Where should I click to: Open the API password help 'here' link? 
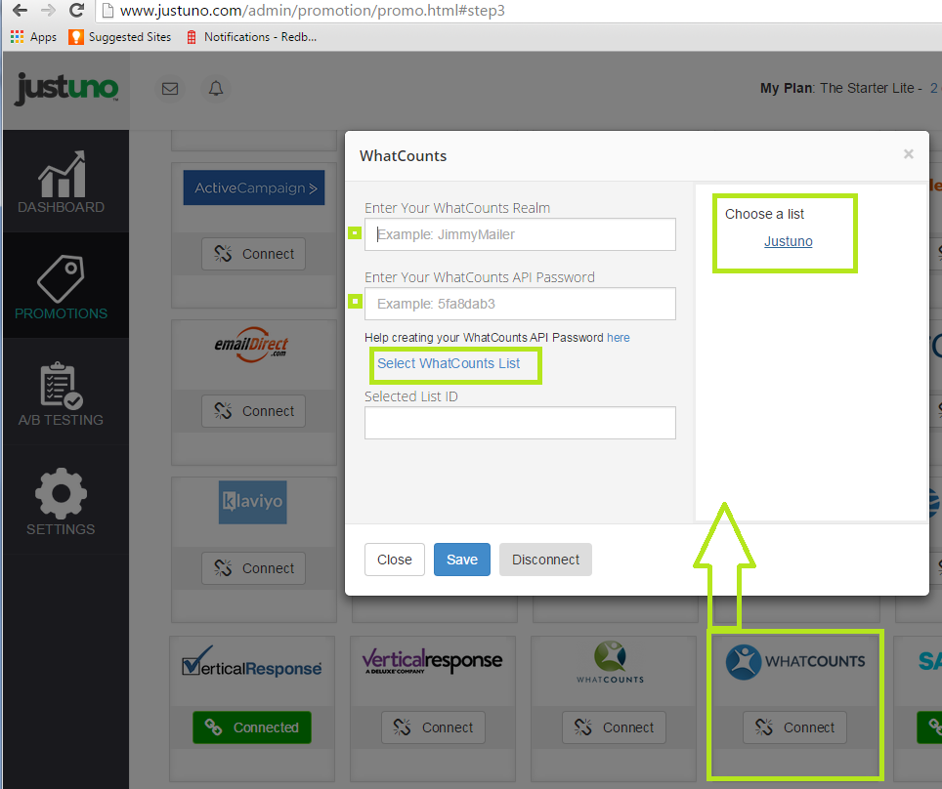click(618, 338)
